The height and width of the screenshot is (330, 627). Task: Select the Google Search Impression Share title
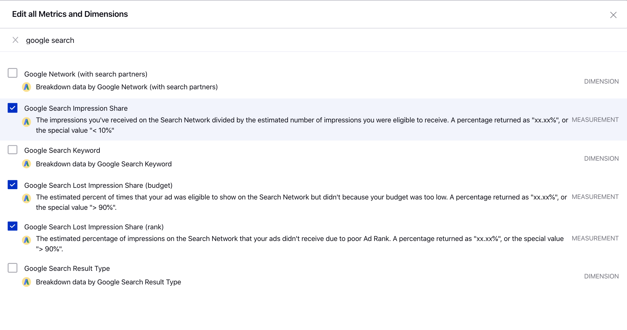pos(76,108)
